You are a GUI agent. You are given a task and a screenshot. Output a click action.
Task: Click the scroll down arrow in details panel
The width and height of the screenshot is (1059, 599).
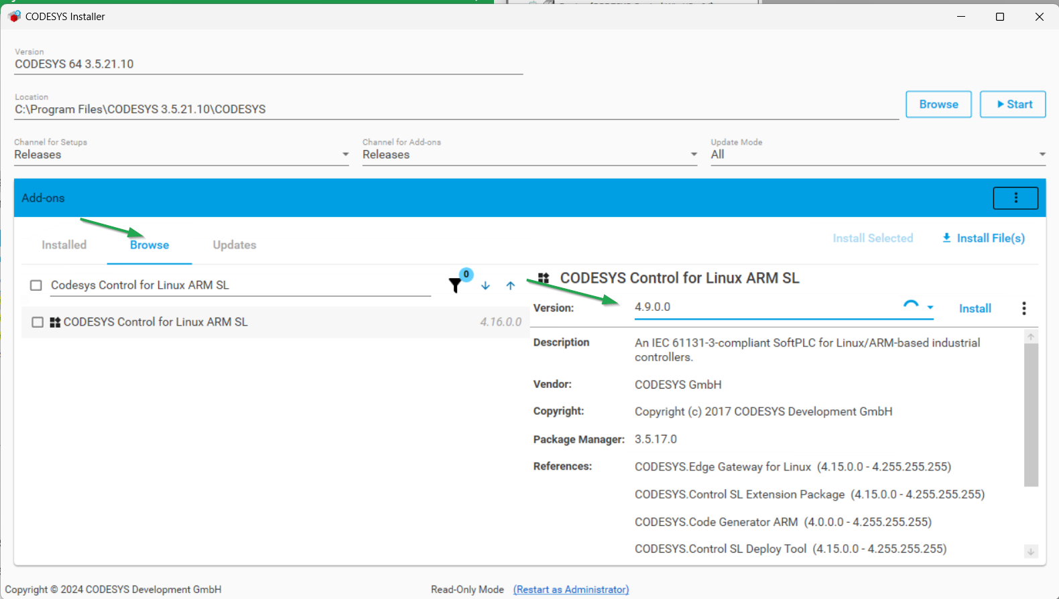1031,551
